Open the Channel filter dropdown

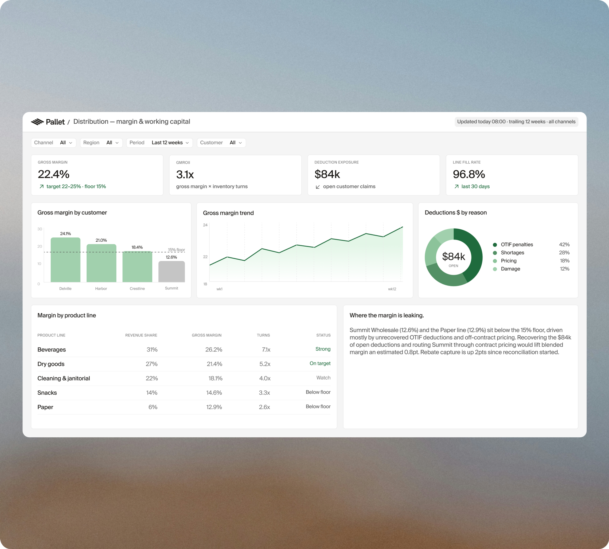[53, 143]
